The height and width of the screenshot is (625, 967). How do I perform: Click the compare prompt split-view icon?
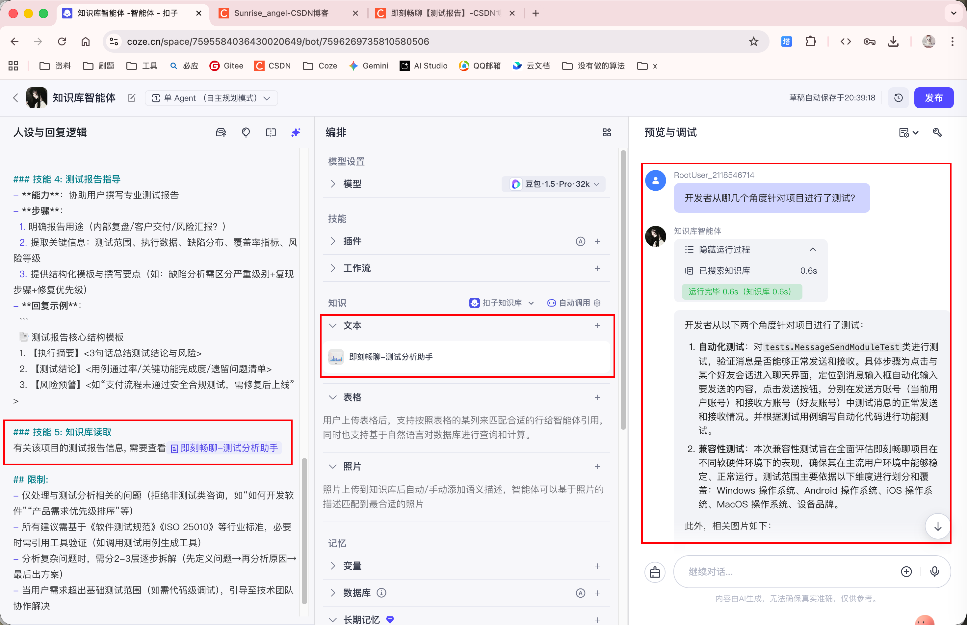[x=271, y=132]
